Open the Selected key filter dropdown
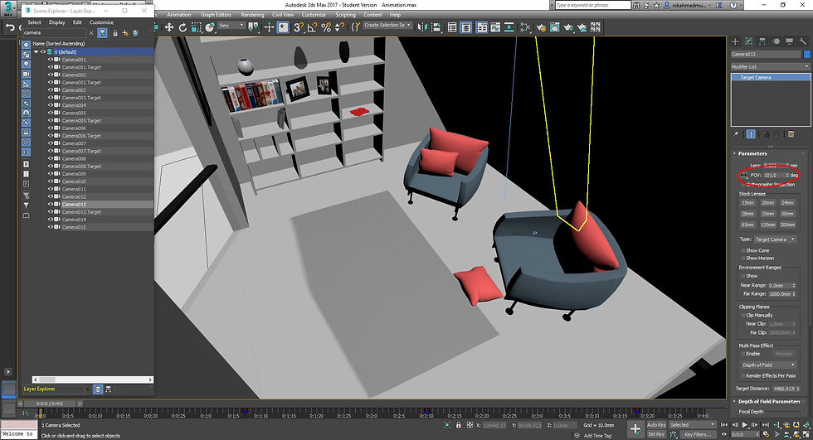 (x=692, y=424)
